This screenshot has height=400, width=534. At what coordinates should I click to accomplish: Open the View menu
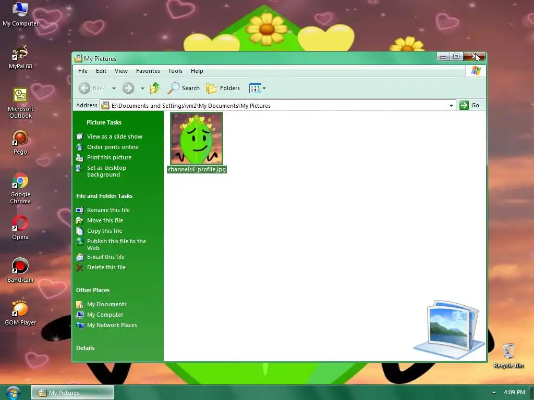(121, 71)
